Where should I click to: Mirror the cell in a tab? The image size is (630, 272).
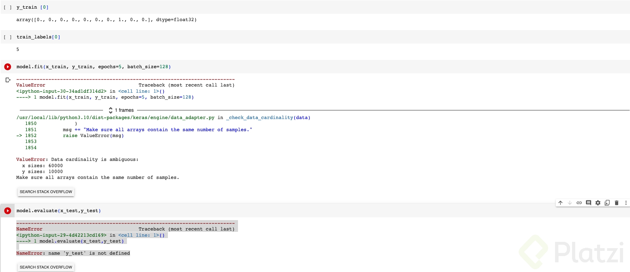click(607, 203)
